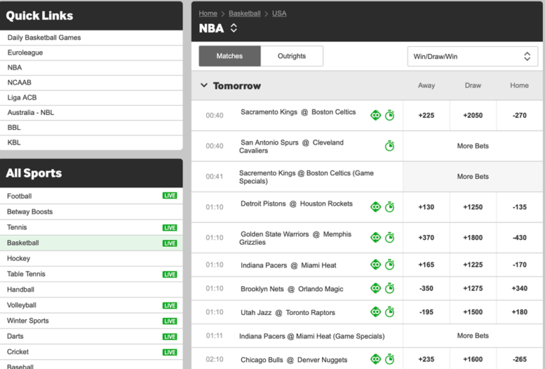Select NBA in Quick Links
Viewport: 545px width, 369px height.
pos(91,67)
